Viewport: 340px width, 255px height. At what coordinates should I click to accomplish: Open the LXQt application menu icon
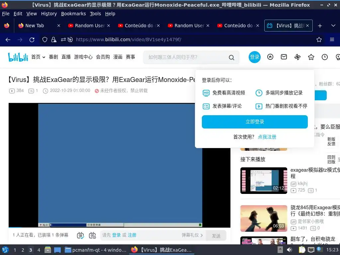point(5,250)
